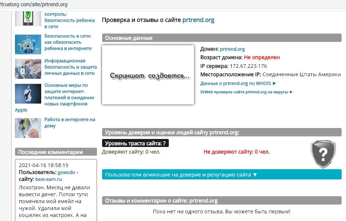Open 'Информационная безопасность и защита личных данных' link
Screen dimensions: 346x221
pyautogui.click(x=71, y=67)
